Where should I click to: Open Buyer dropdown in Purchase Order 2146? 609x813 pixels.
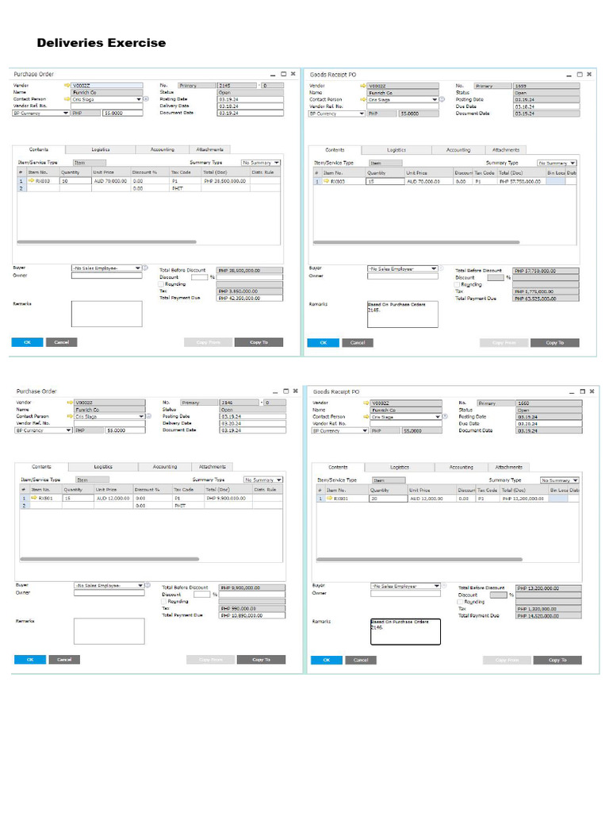pyautogui.click(x=140, y=585)
